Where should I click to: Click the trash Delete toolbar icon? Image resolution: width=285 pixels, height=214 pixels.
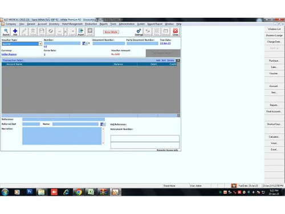point(32,32)
